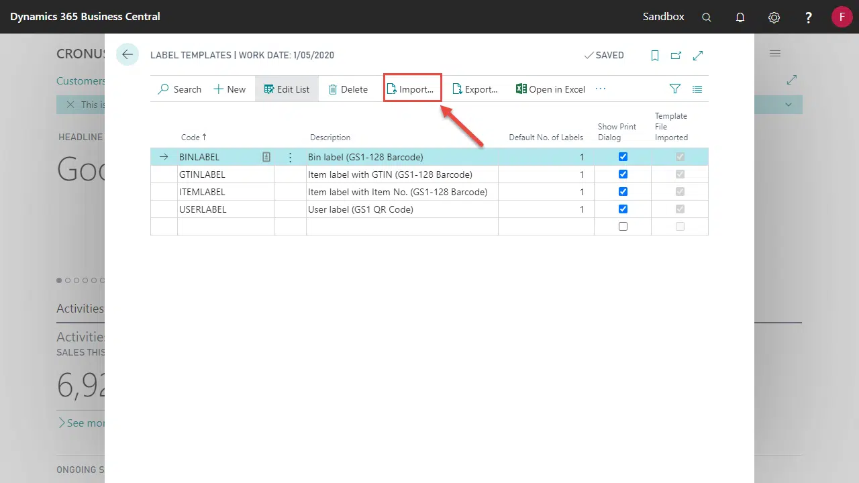859x483 pixels.
Task: Click Import… in the action bar
Action: [x=411, y=89]
